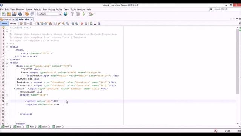Switch to the Projects tab

pos(7,19)
